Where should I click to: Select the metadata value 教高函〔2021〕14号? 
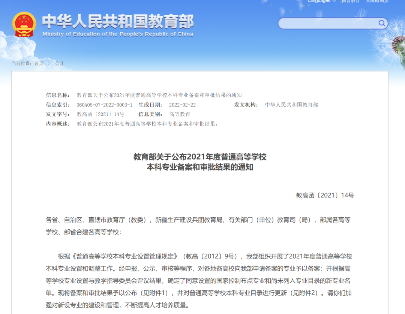click(x=100, y=114)
